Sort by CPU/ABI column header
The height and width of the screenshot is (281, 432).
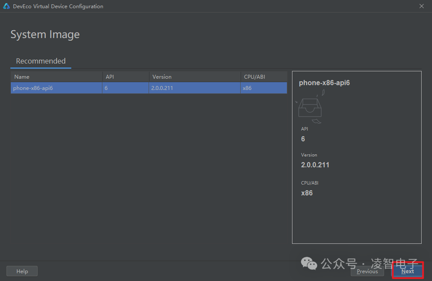coord(264,77)
